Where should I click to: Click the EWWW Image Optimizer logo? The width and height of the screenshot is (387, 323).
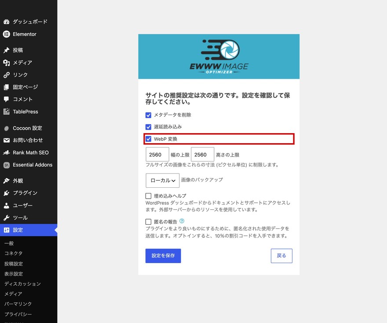click(x=219, y=57)
